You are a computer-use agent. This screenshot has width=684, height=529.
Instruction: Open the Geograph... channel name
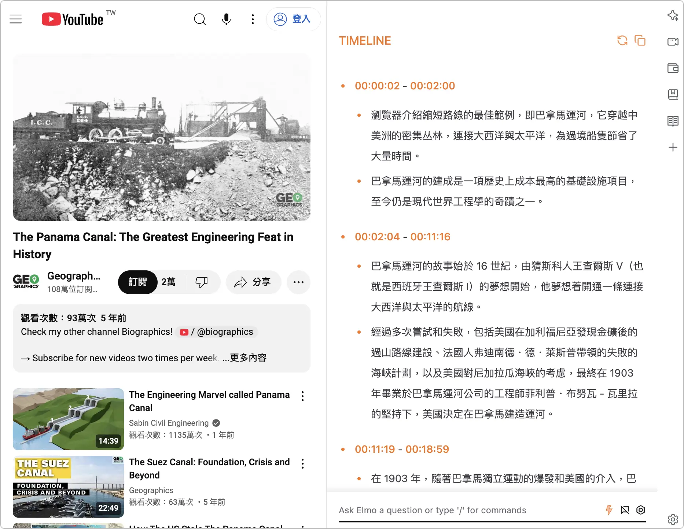coord(74,276)
